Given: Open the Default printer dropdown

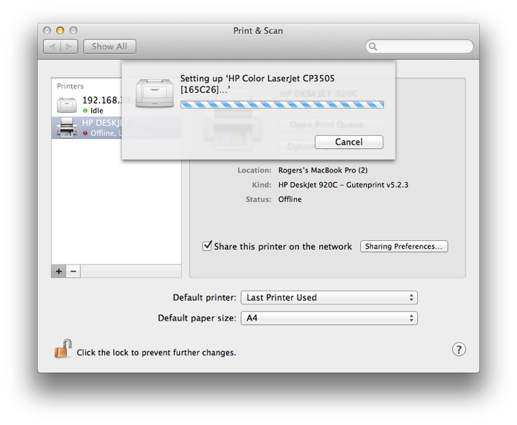Looking at the screenshot, I should [329, 298].
